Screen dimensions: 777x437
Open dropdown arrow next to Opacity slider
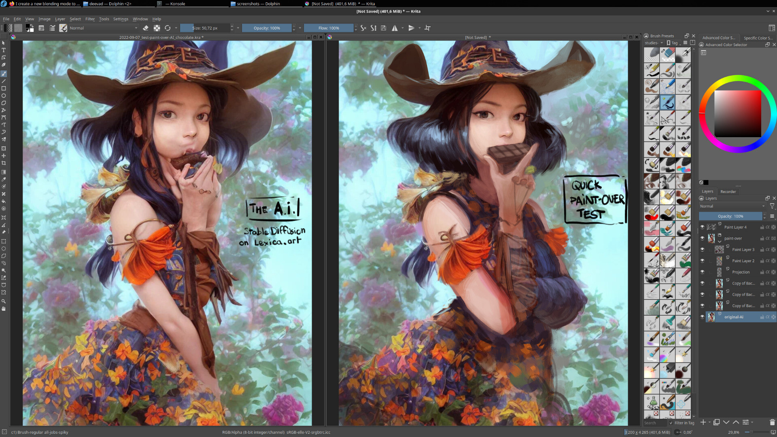pyautogui.click(x=300, y=28)
